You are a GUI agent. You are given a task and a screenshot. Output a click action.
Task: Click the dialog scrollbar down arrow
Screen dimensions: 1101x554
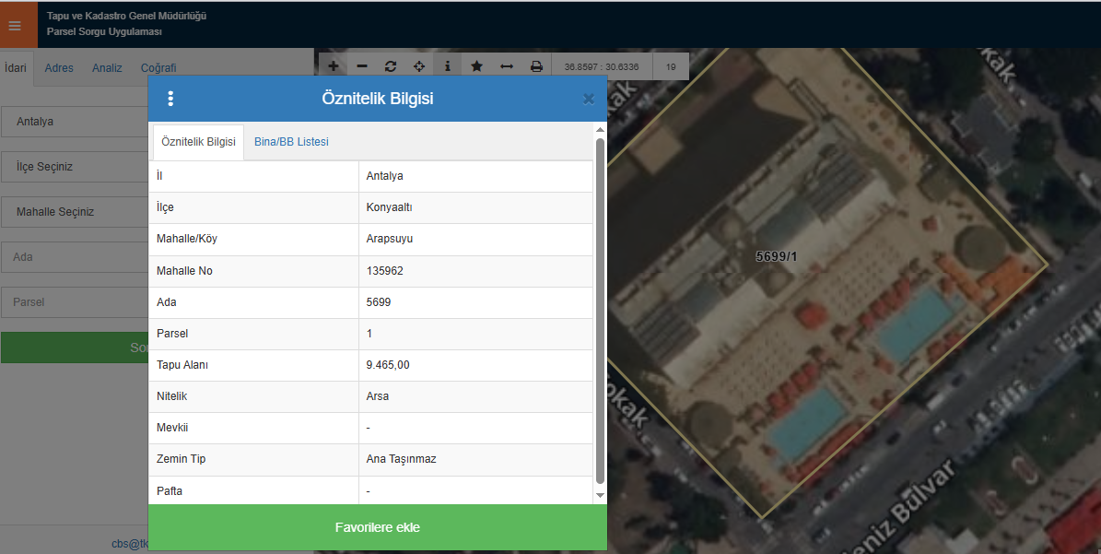click(x=601, y=496)
